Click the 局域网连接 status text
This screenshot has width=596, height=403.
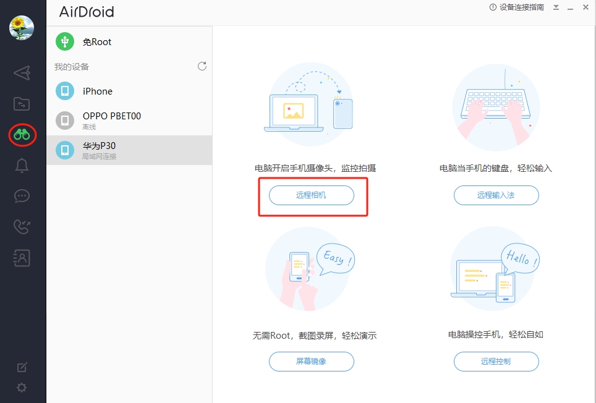100,156
